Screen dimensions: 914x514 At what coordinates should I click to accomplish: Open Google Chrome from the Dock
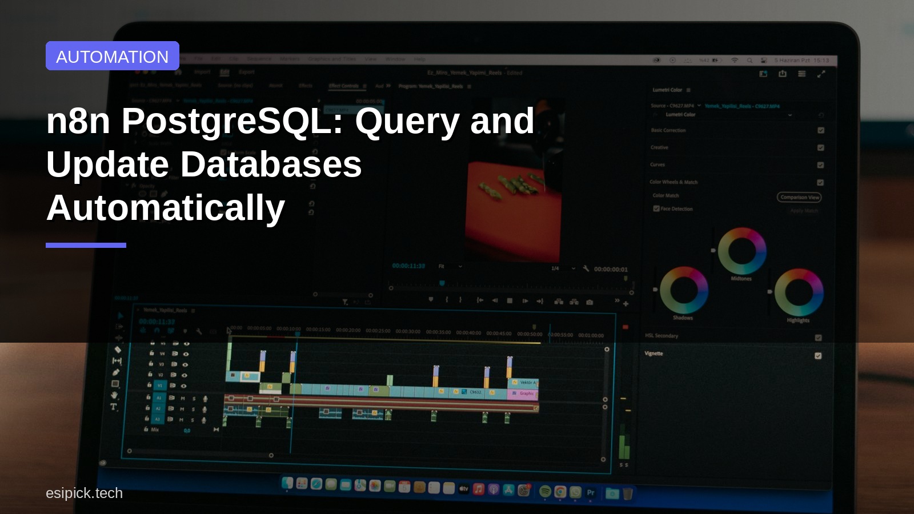(x=560, y=492)
